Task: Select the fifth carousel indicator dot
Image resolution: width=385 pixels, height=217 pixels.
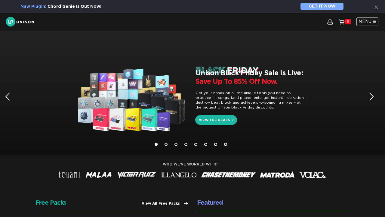Action: pyautogui.click(x=196, y=144)
